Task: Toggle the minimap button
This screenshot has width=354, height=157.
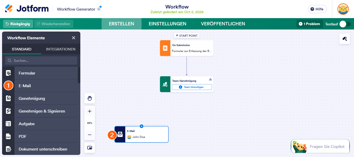Action: point(90,148)
